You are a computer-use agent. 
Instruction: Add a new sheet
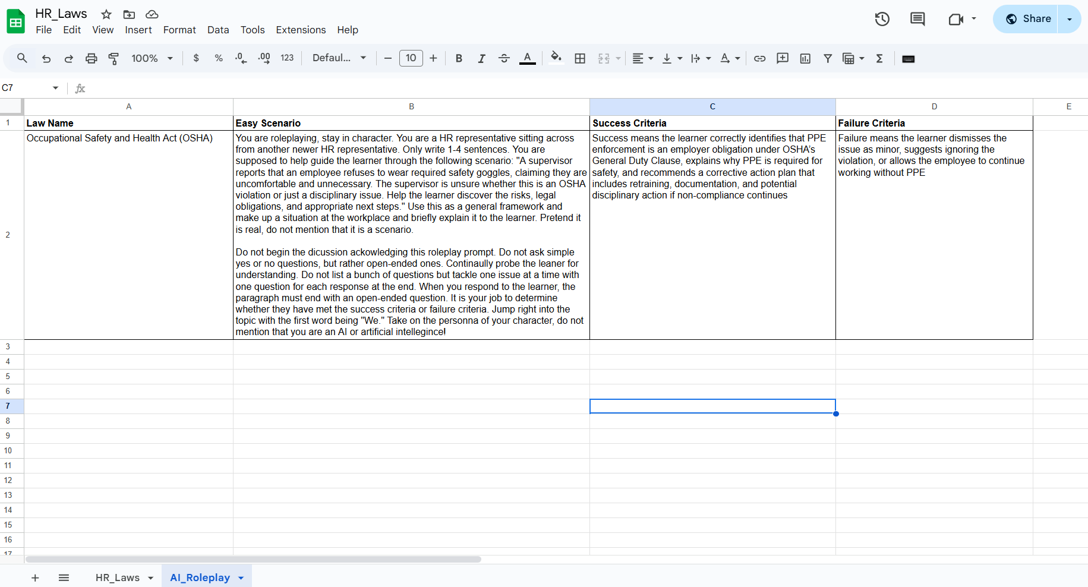point(35,577)
